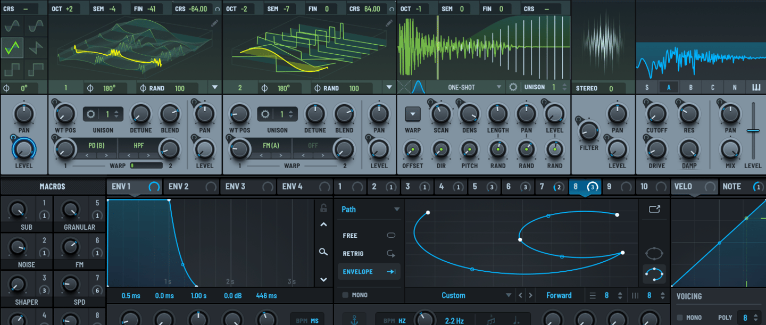Image resolution: width=766 pixels, height=325 pixels.
Task: Click the LFO rate 2.2 Hz value
Action: (x=454, y=321)
